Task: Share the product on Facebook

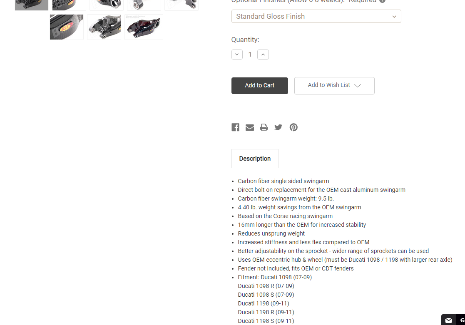Action: (x=235, y=127)
